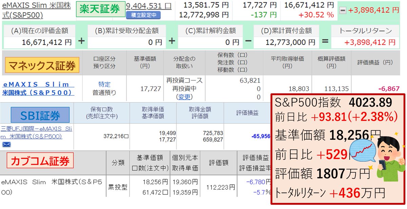Select the 再投資中 status text
This screenshot has width=407, height=209.
coord(184,89)
